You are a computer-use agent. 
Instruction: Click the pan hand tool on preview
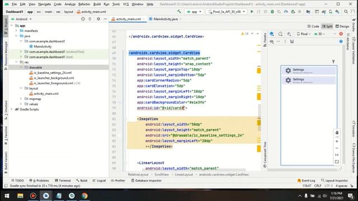pos(337,132)
